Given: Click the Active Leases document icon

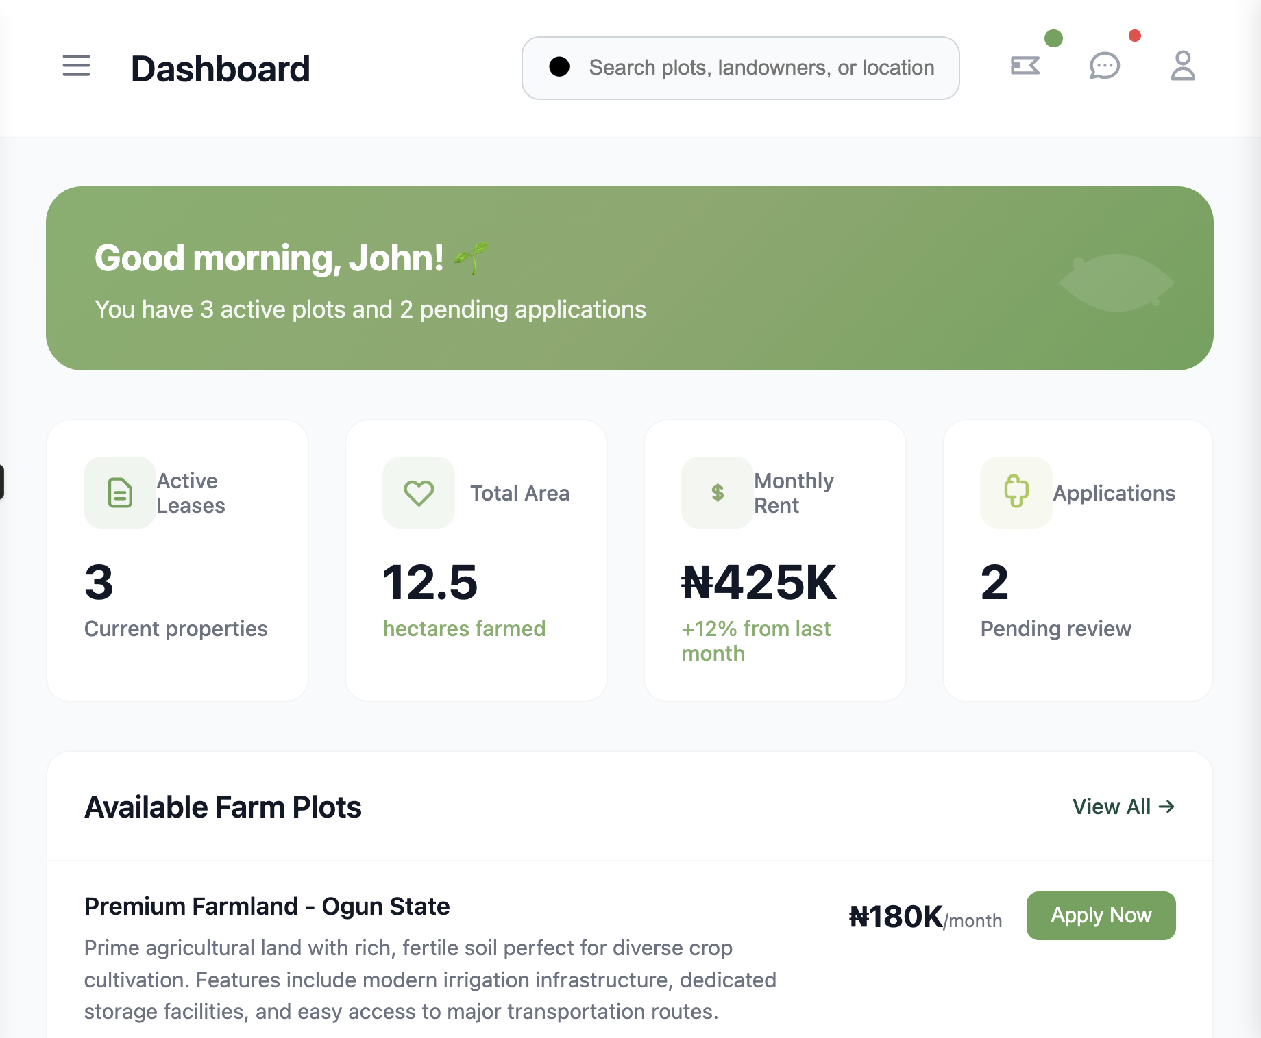Looking at the screenshot, I should pyautogui.click(x=119, y=492).
